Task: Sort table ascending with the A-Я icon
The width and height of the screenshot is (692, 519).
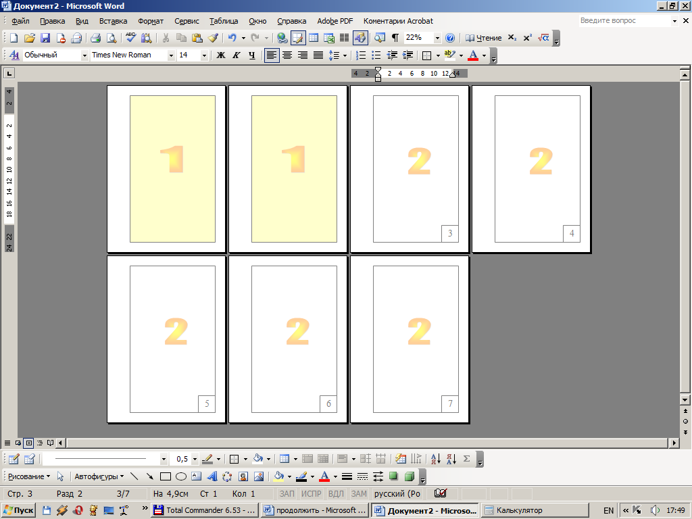Action: 436,459
